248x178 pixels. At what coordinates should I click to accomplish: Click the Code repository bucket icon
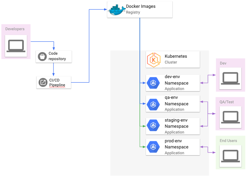tap(42, 56)
